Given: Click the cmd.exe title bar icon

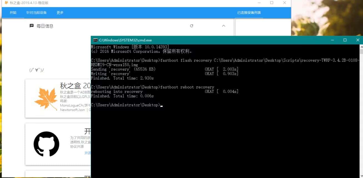Looking at the screenshot, I should pos(95,40).
